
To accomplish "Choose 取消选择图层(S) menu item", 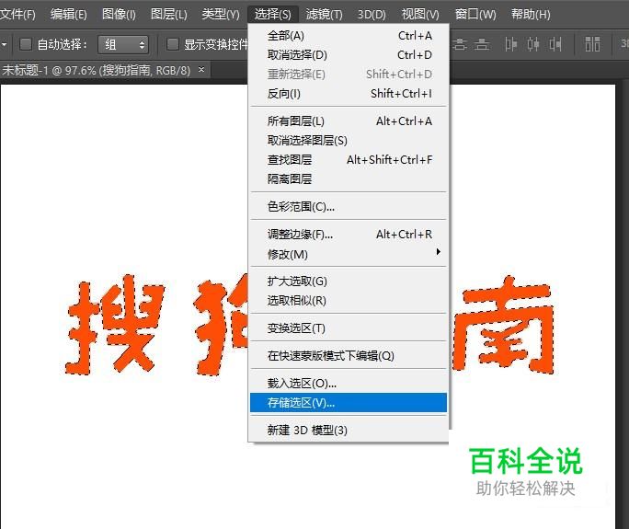I will tap(349, 141).
